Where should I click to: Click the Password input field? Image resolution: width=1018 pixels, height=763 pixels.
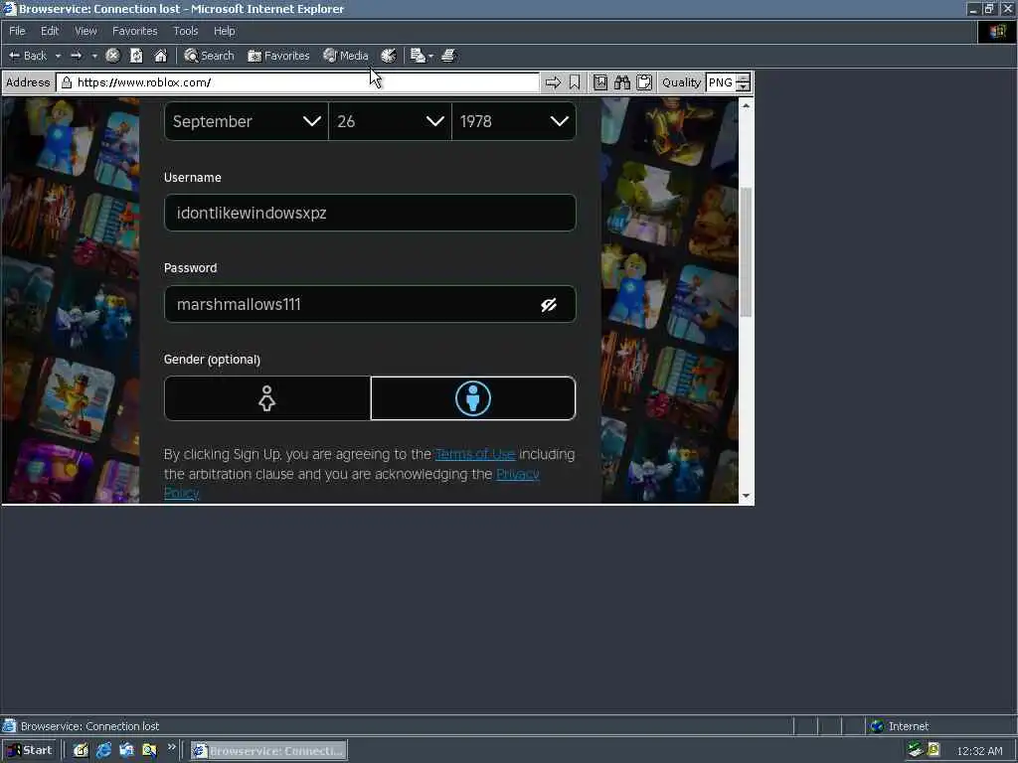tap(370, 304)
